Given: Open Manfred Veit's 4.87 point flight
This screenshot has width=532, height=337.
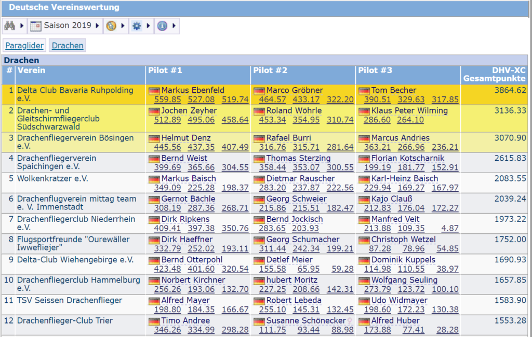Looking at the screenshot, I should coord(450,229).
